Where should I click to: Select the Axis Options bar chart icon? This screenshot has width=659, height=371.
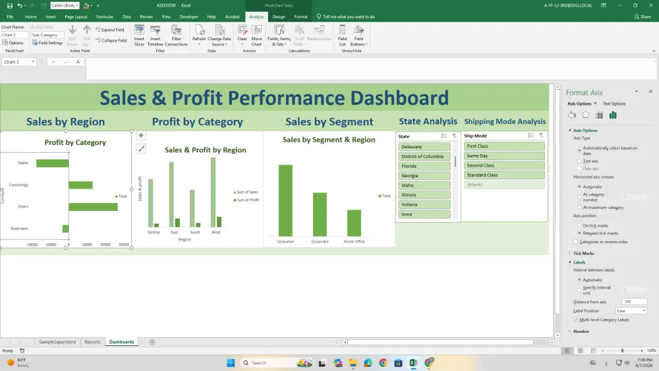pos(613,115)
